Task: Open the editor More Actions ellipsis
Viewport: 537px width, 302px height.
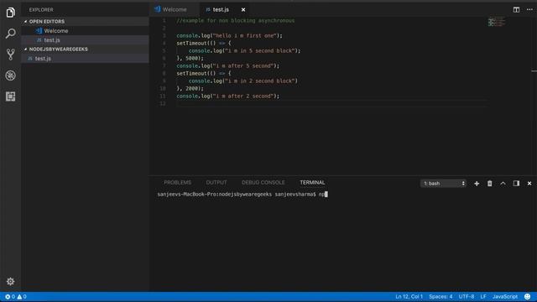Action: click(x=529, y=9)
